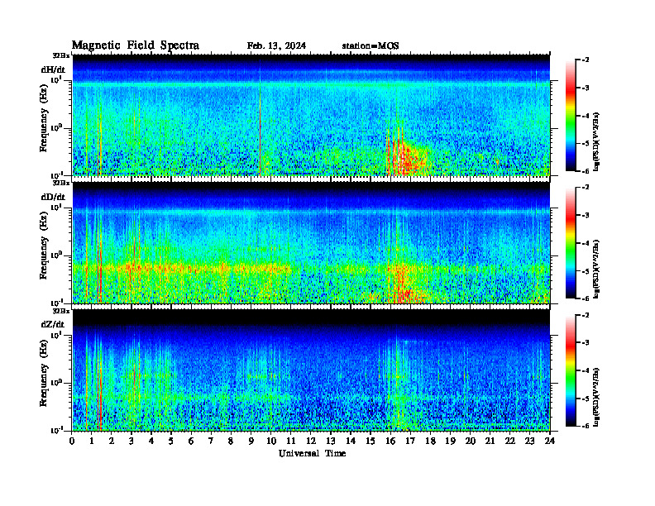
Task: Click the '-4' value on dD/dt color bar
Action: pyautogui.click(x=586, y=243)
